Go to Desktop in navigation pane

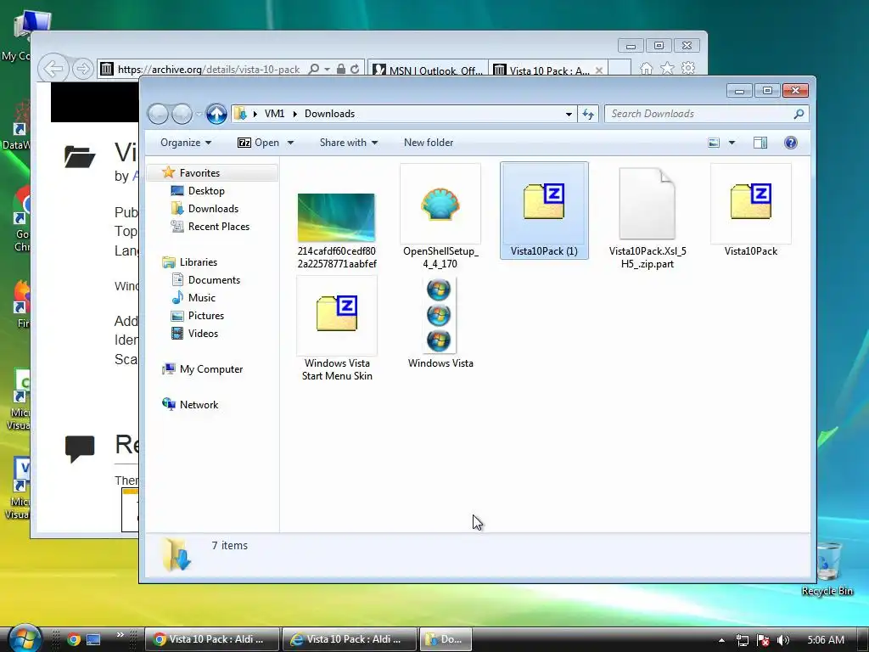pyautogui.click(x=206, y=191)
